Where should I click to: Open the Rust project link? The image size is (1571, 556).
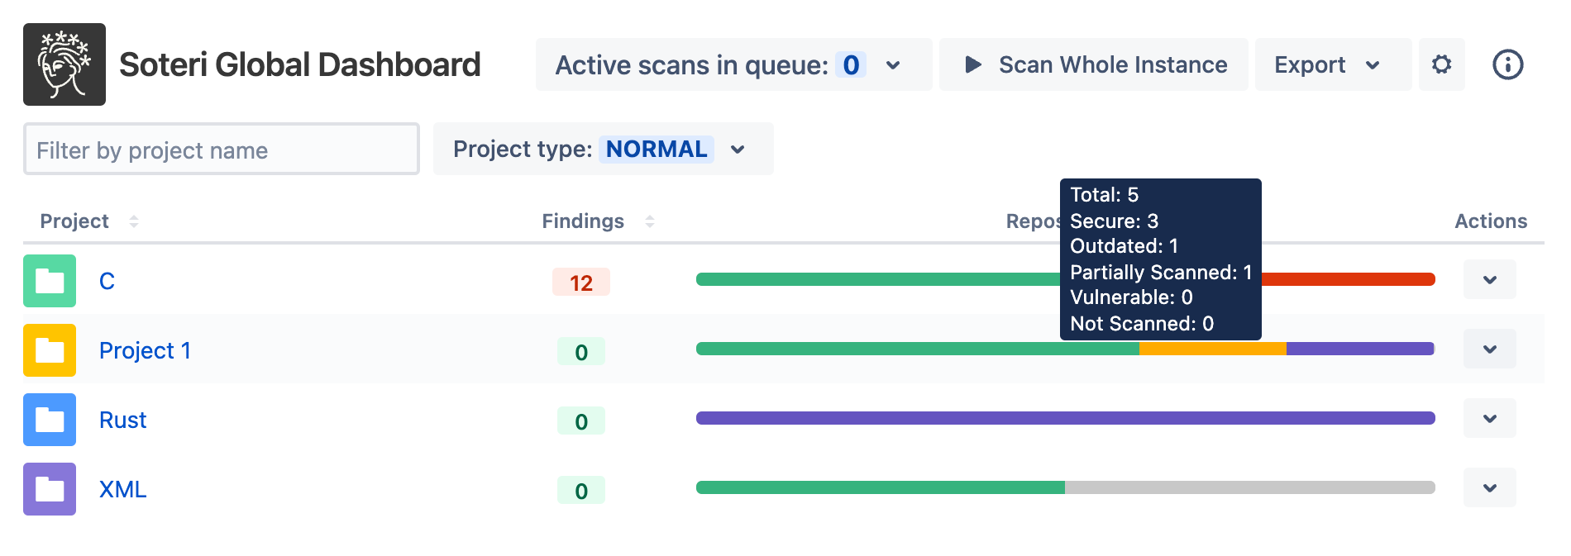pyautogui.click(x=122, y=420)
